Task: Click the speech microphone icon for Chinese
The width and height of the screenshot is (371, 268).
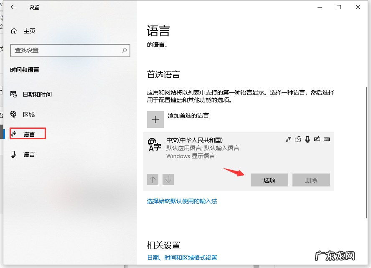Action: click(308, 139)
